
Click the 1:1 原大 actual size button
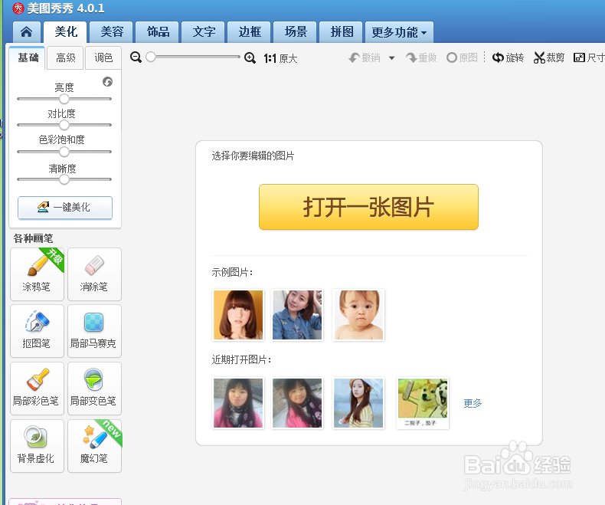click(280, 58)
